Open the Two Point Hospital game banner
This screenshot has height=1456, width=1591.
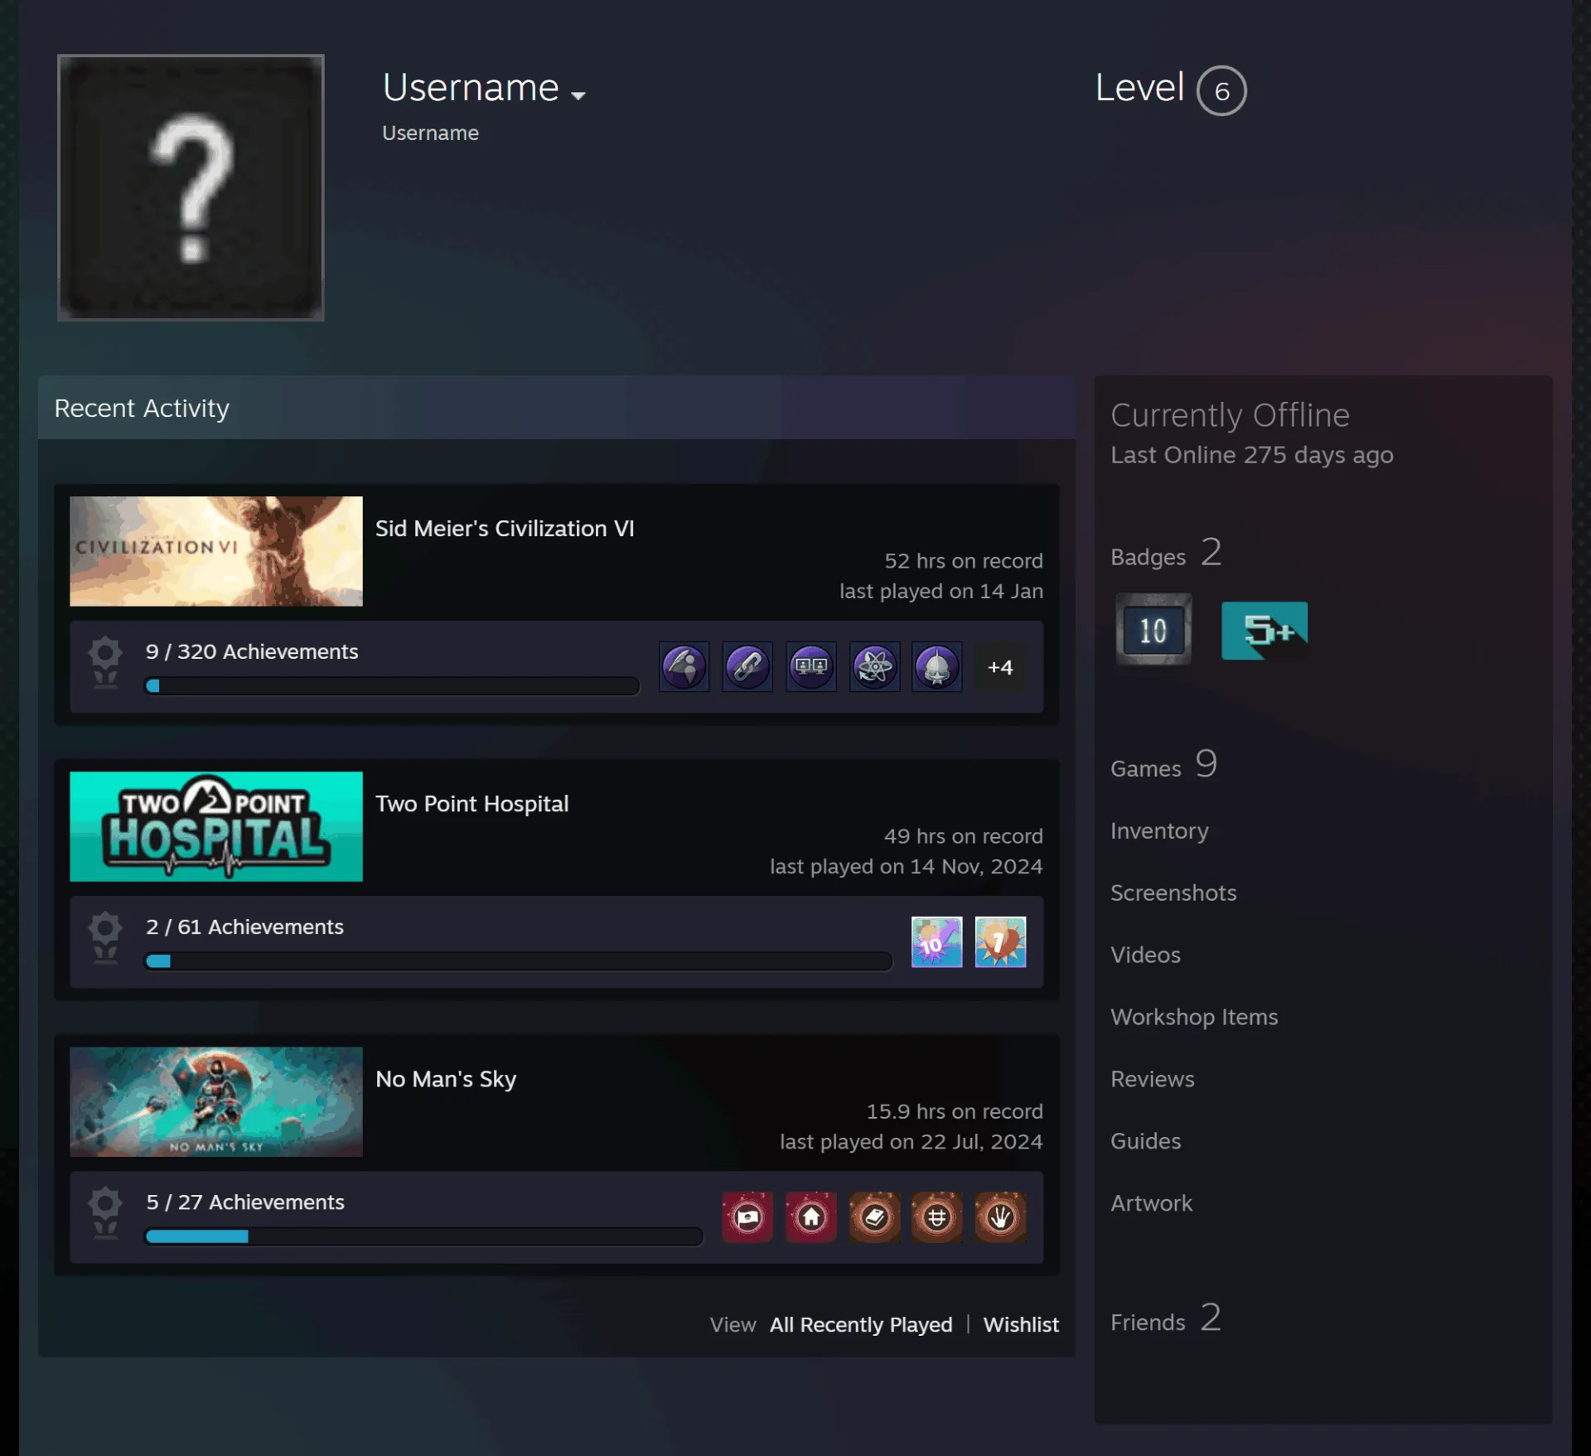216,826
